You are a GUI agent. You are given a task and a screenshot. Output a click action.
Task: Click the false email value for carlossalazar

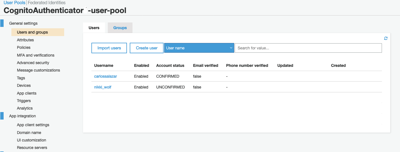coord(197,76)
